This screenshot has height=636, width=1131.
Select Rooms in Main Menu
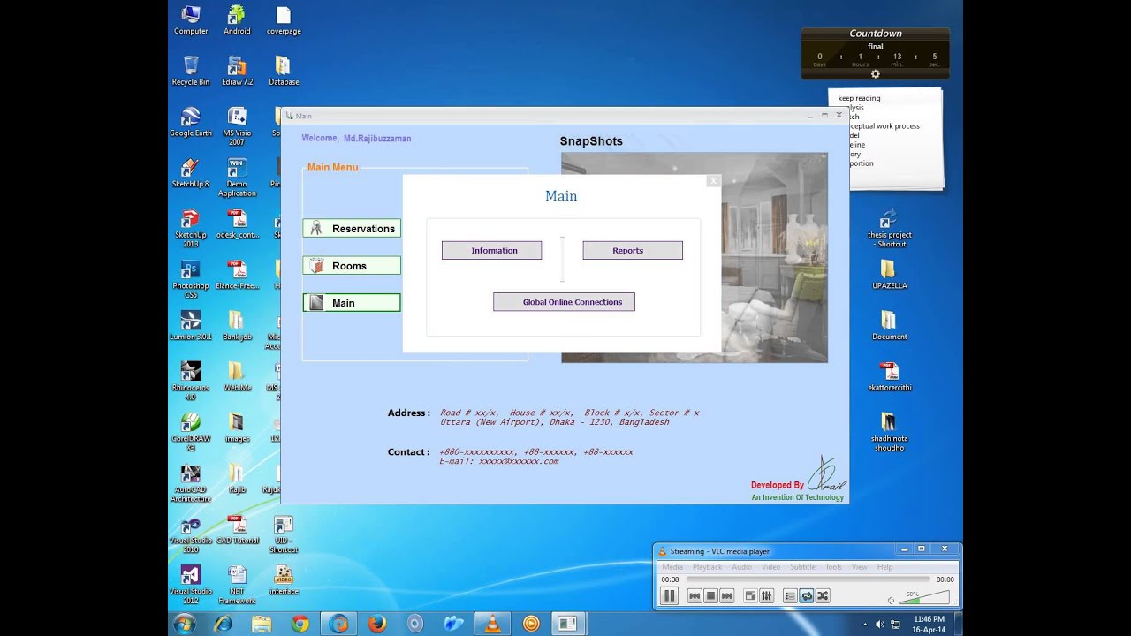[352, 266]
